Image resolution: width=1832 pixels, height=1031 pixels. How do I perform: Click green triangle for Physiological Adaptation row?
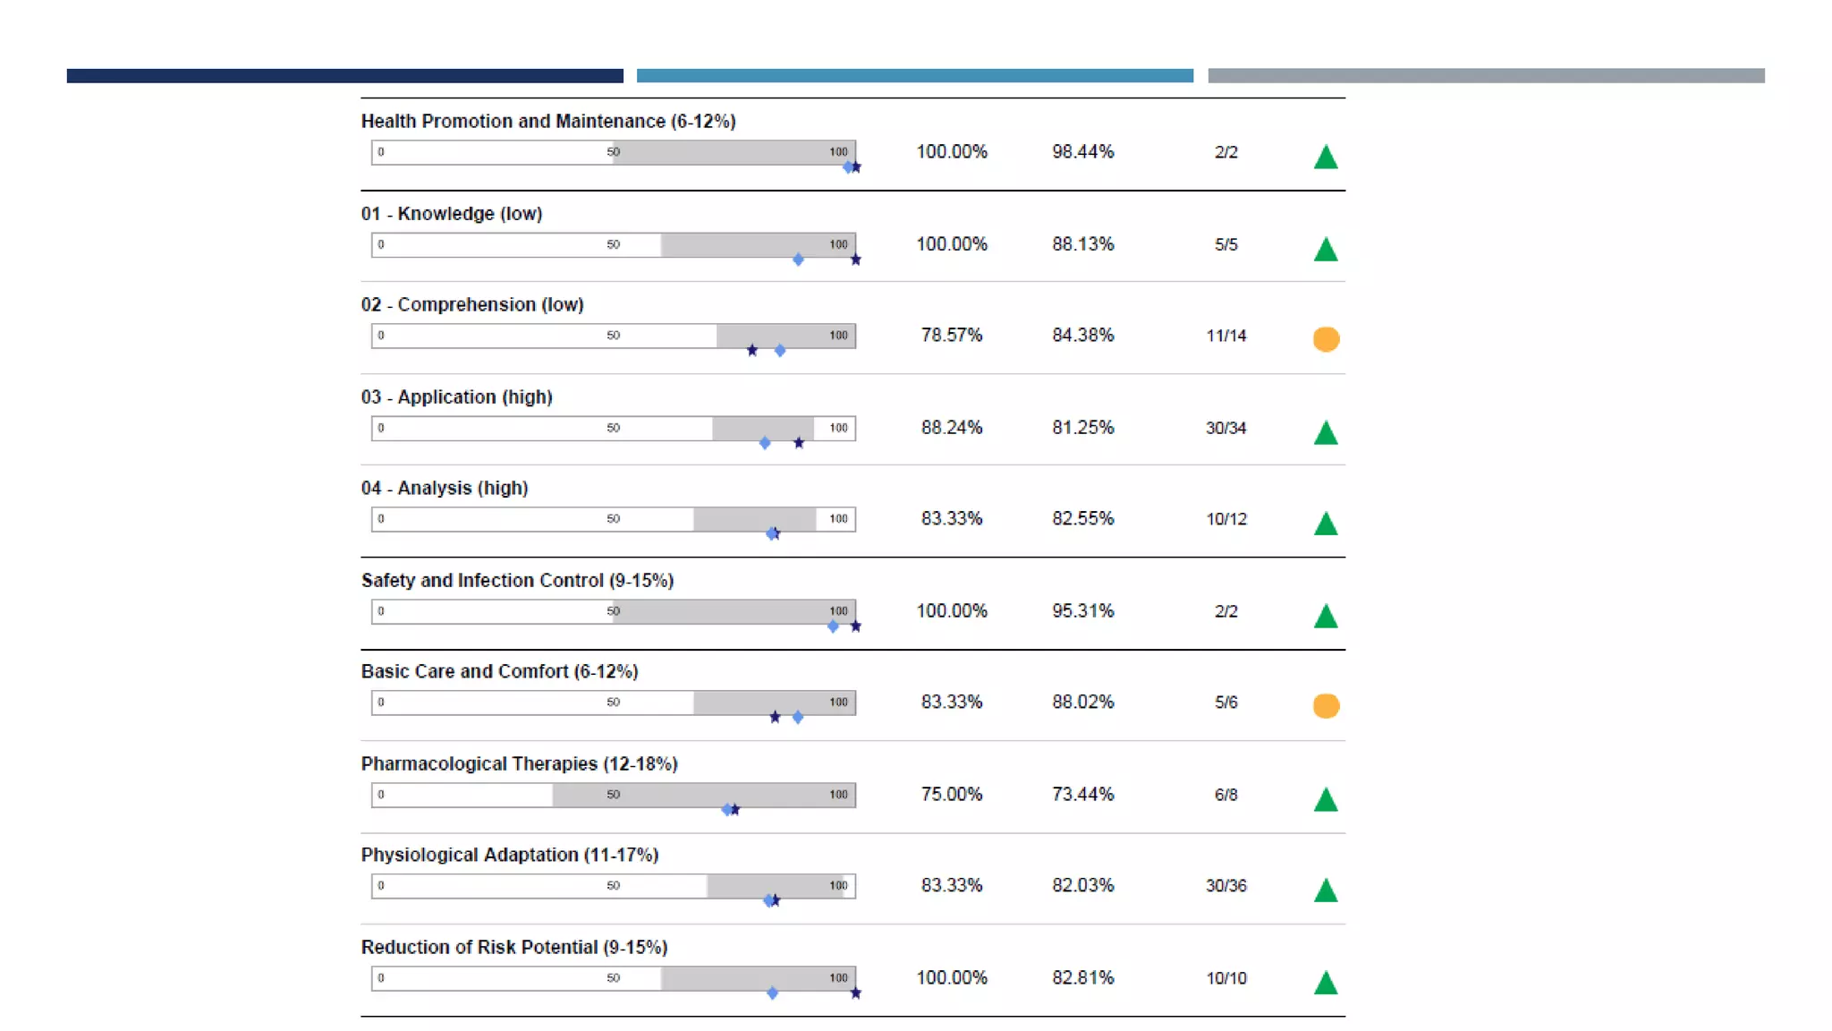click(1326, 891)
